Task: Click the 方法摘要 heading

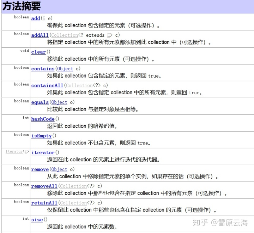Action: (x=22, y=6)
